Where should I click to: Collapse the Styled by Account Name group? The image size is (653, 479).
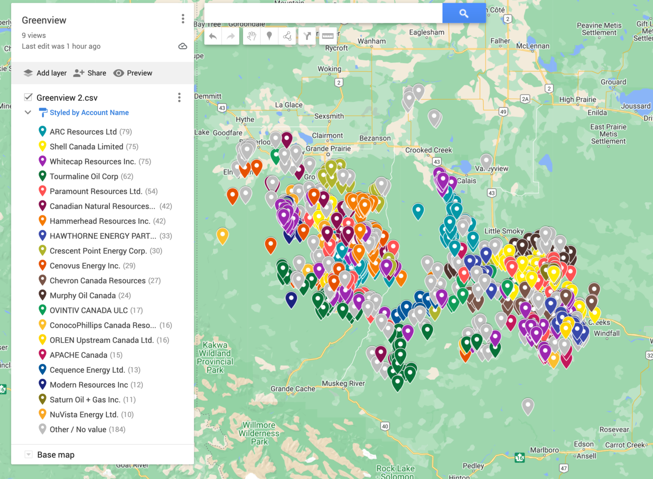(28, 112)
